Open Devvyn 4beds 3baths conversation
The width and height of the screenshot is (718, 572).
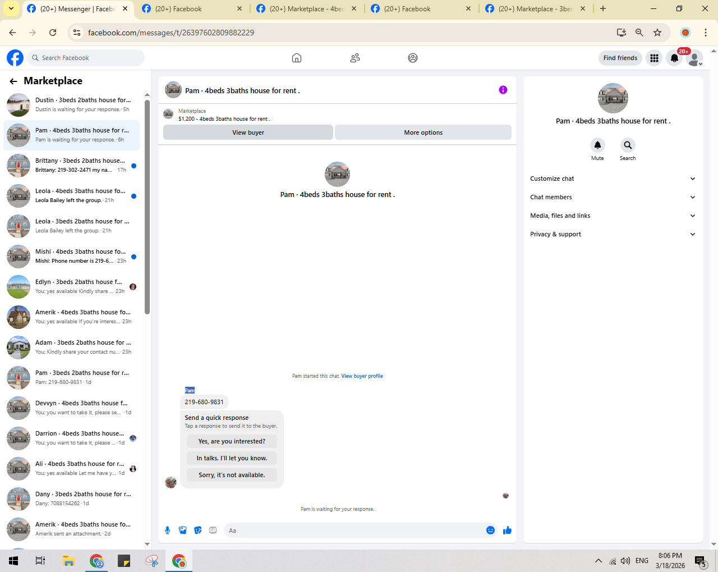click(72, 408)
